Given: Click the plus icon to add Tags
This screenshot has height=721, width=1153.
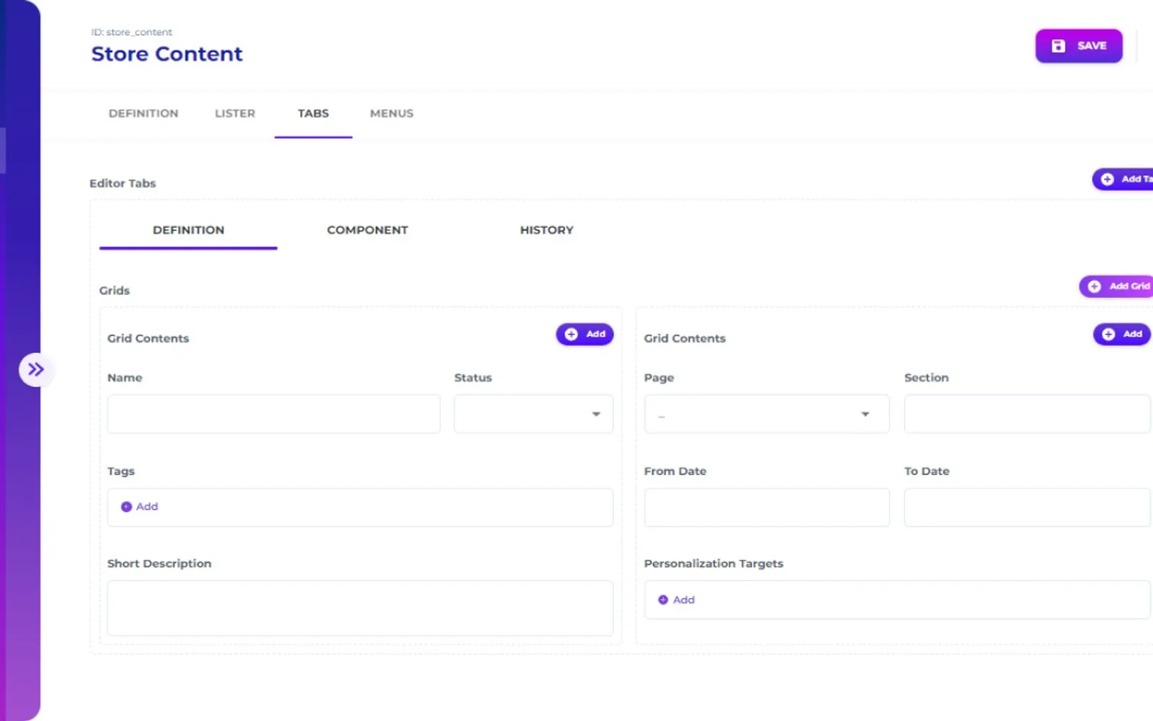Looking at the screenshot, I should tap(126, 507).
